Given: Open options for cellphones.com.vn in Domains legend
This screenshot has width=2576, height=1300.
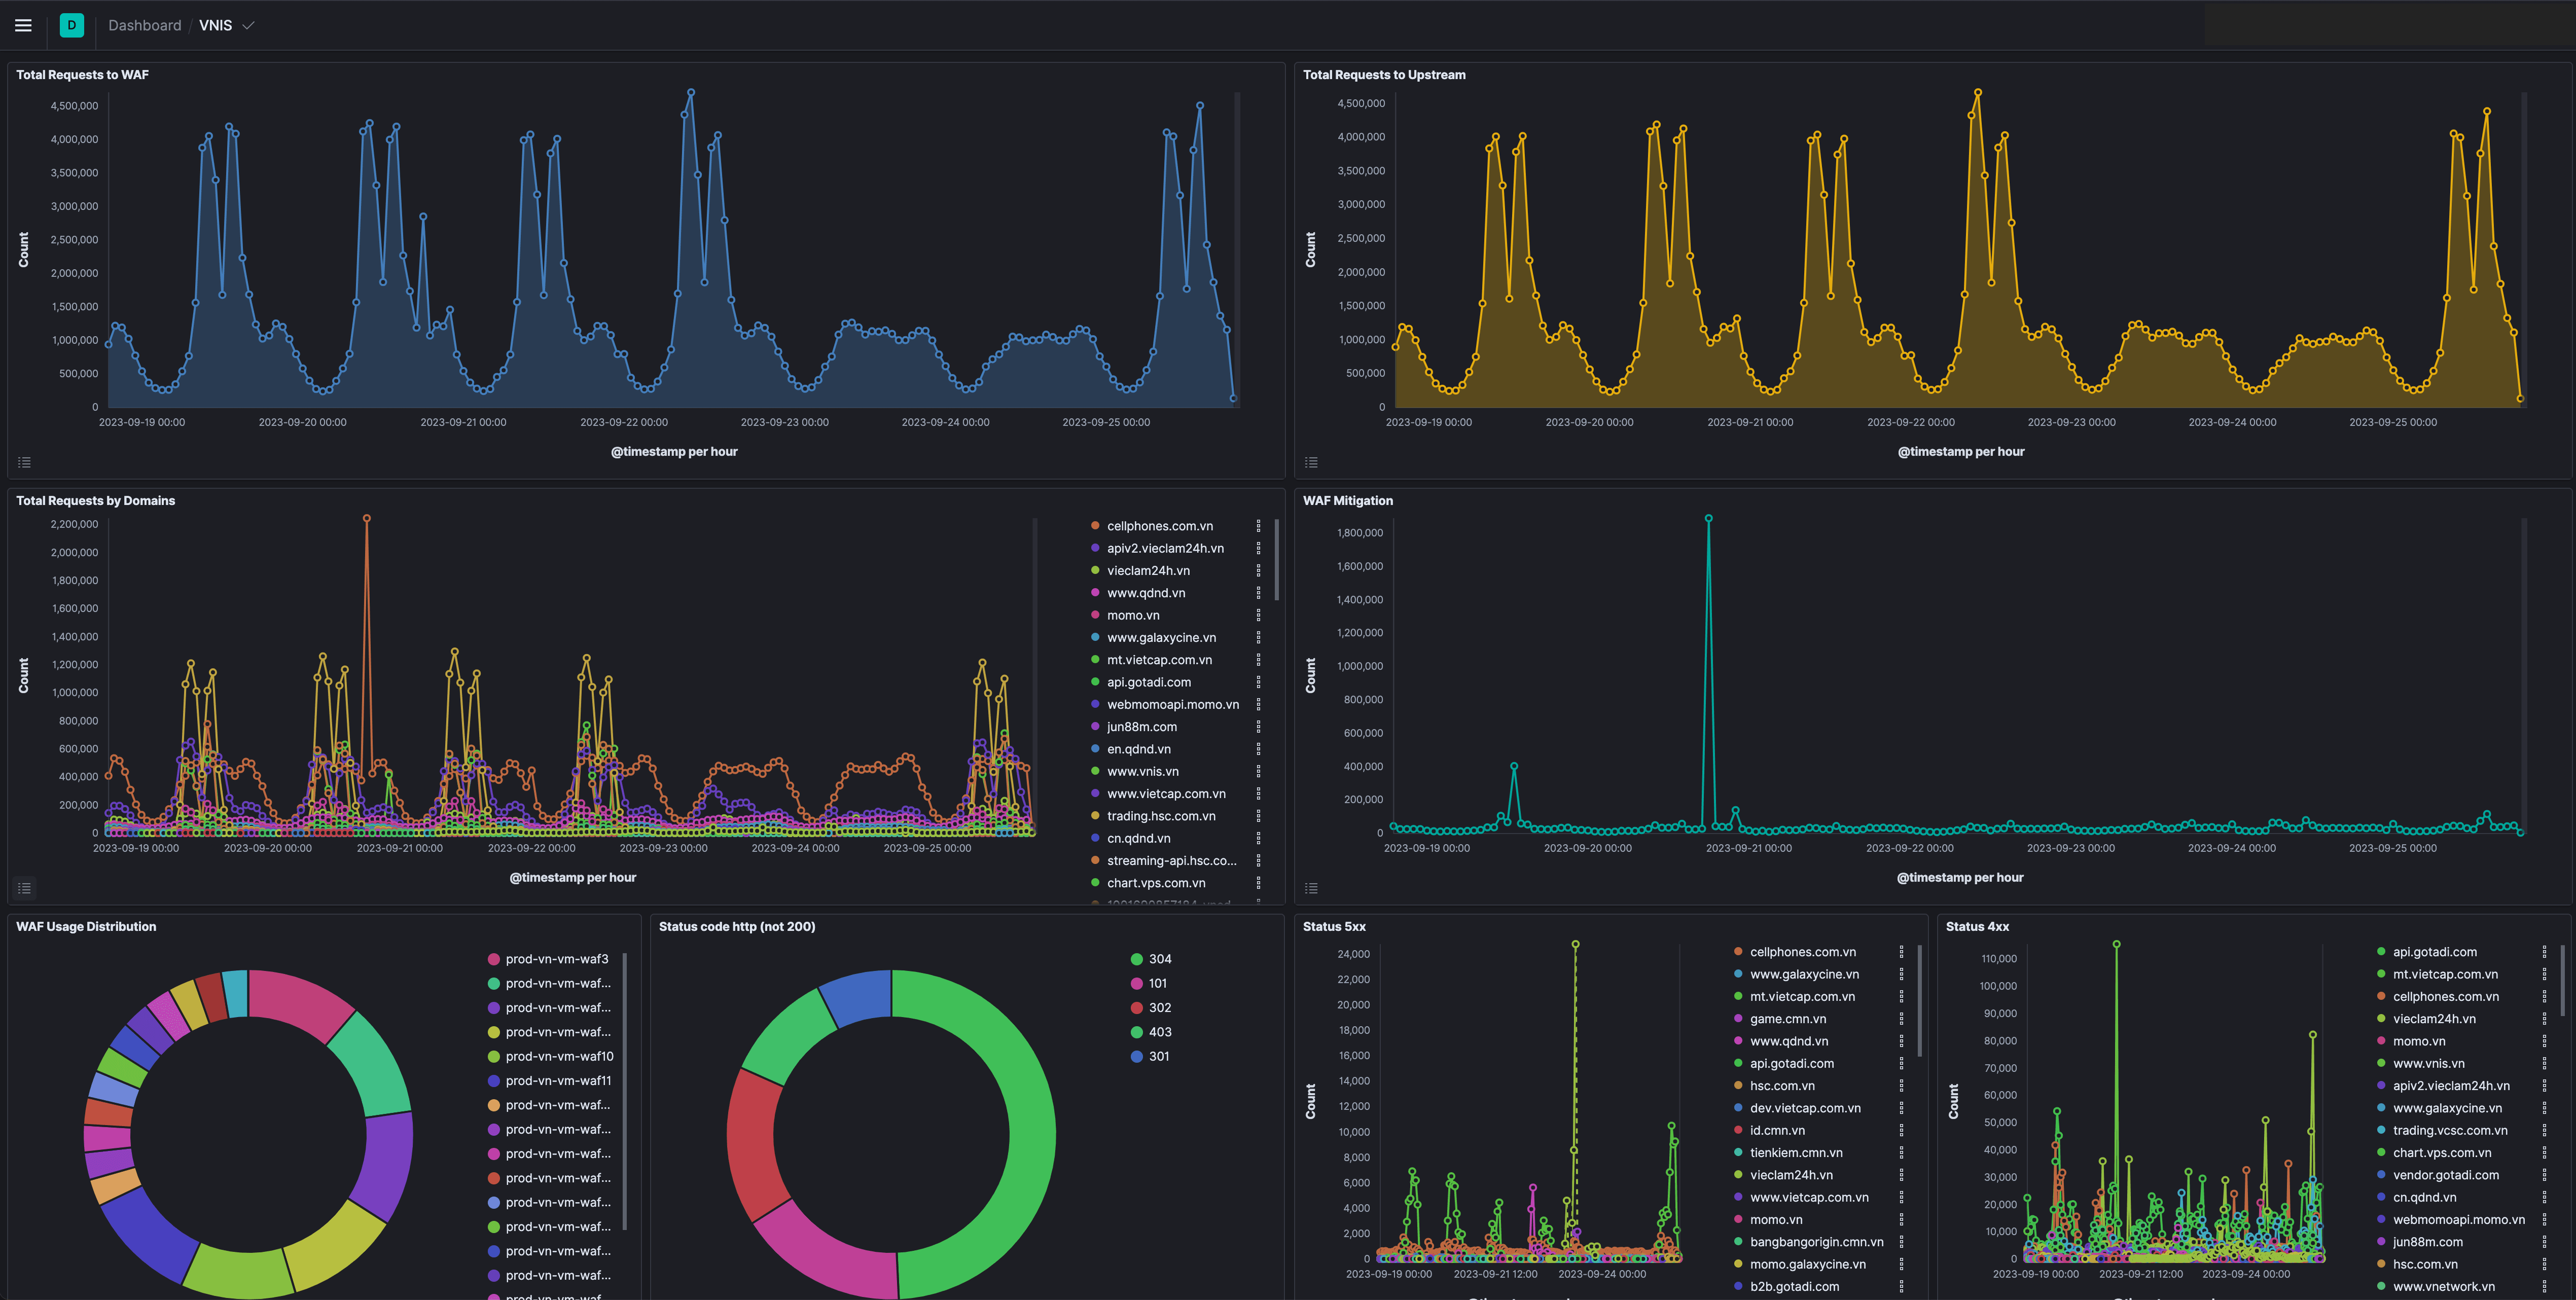Looking at the screenshot, I should click(1258, 526).
